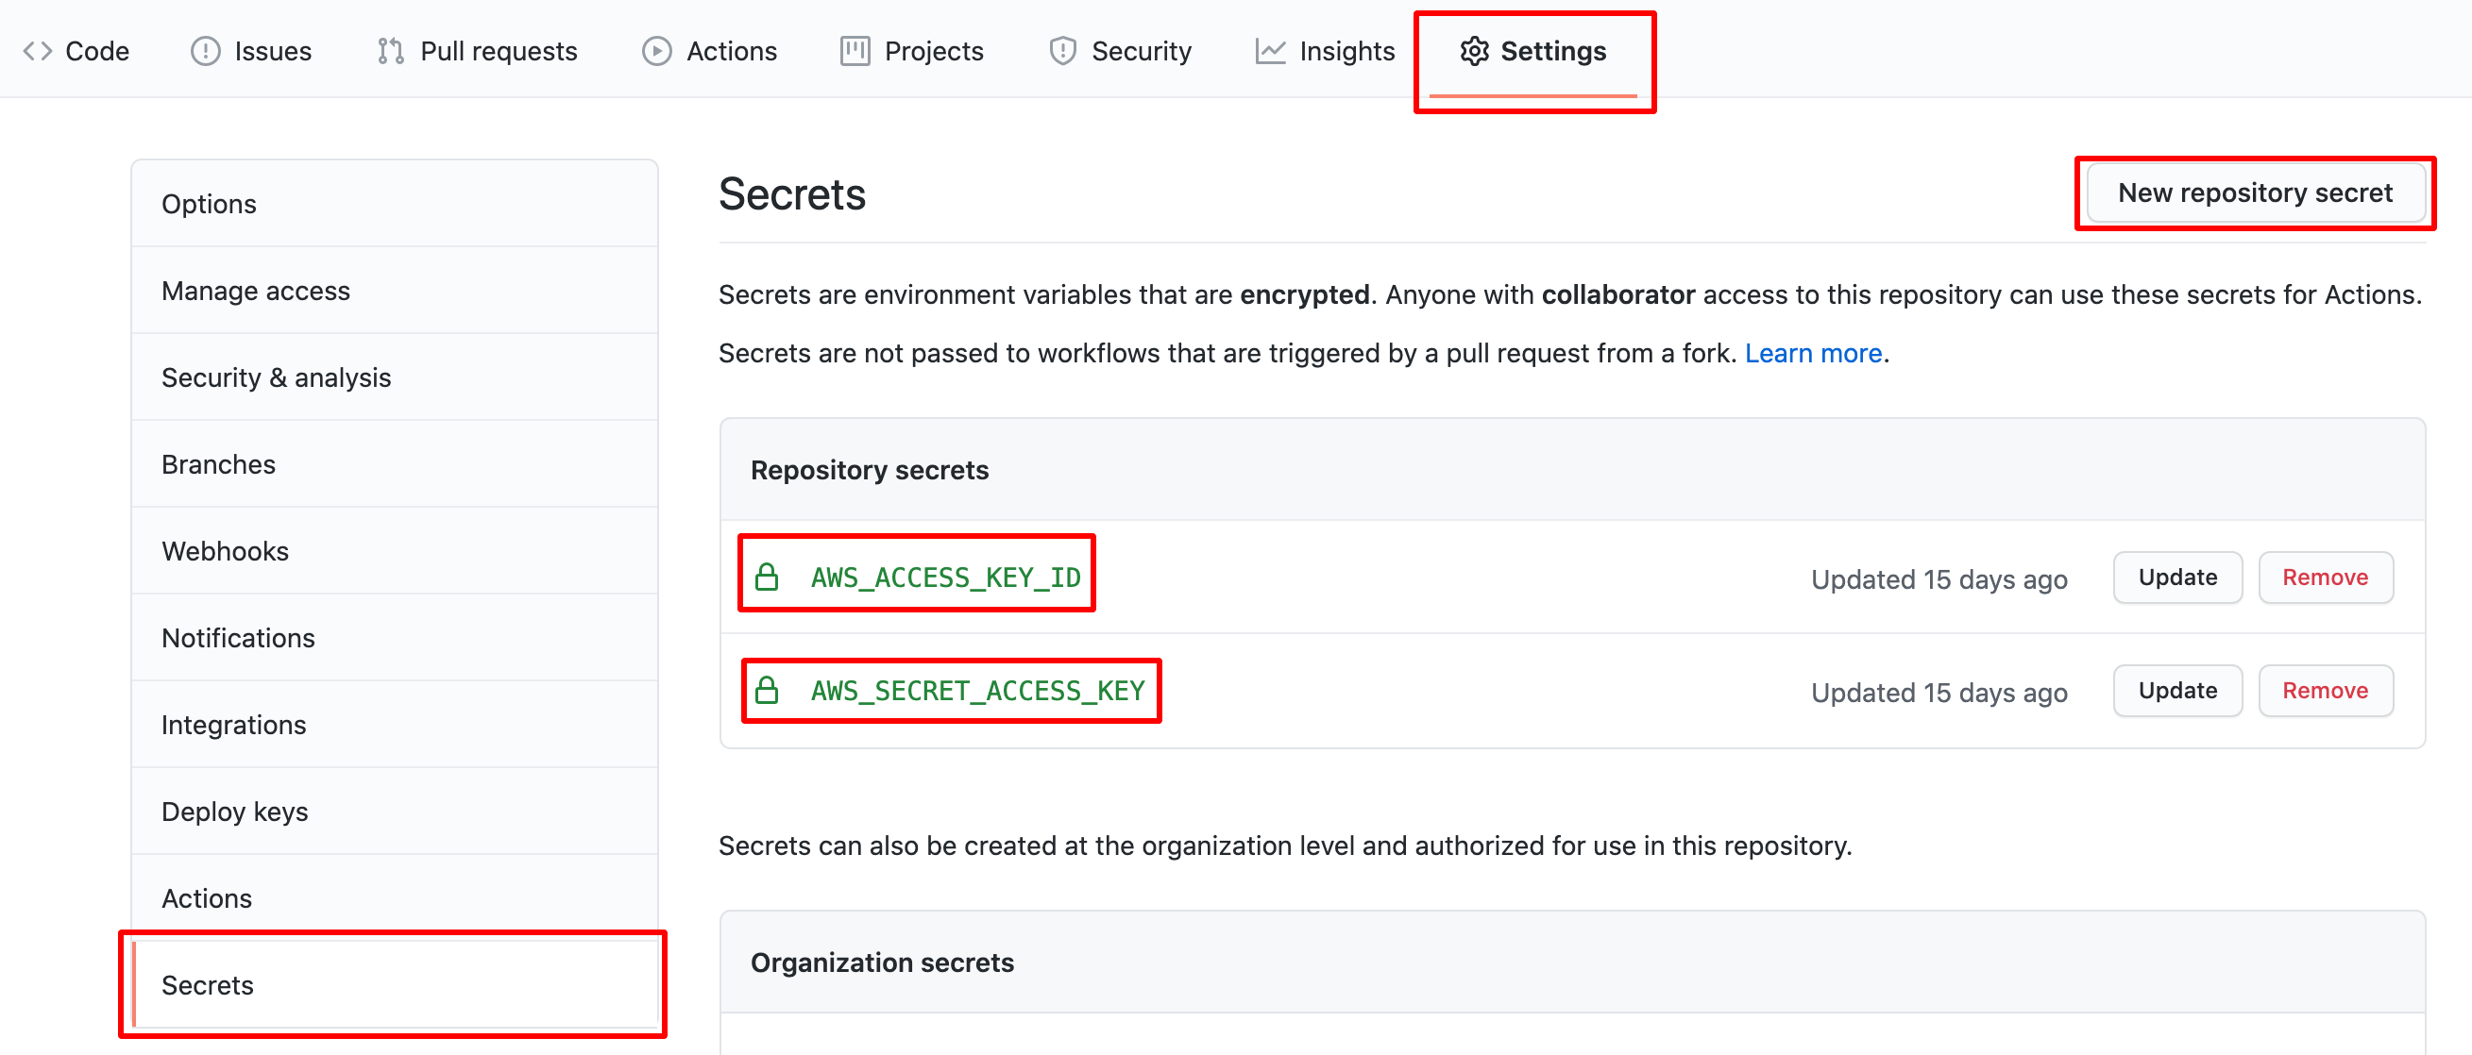2472x1055 pixels.
Task: Click the lock icon beside AWS_SECRET_ACCESS_KEY
Action: [x=769, y=690]
